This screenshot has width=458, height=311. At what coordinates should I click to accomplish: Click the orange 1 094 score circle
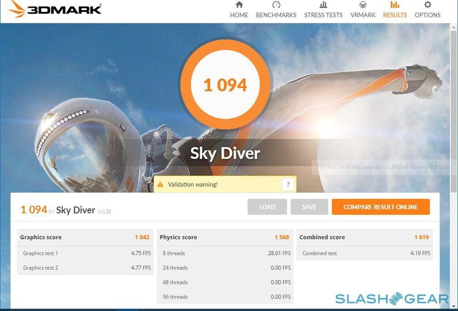(x=225, y=84)
